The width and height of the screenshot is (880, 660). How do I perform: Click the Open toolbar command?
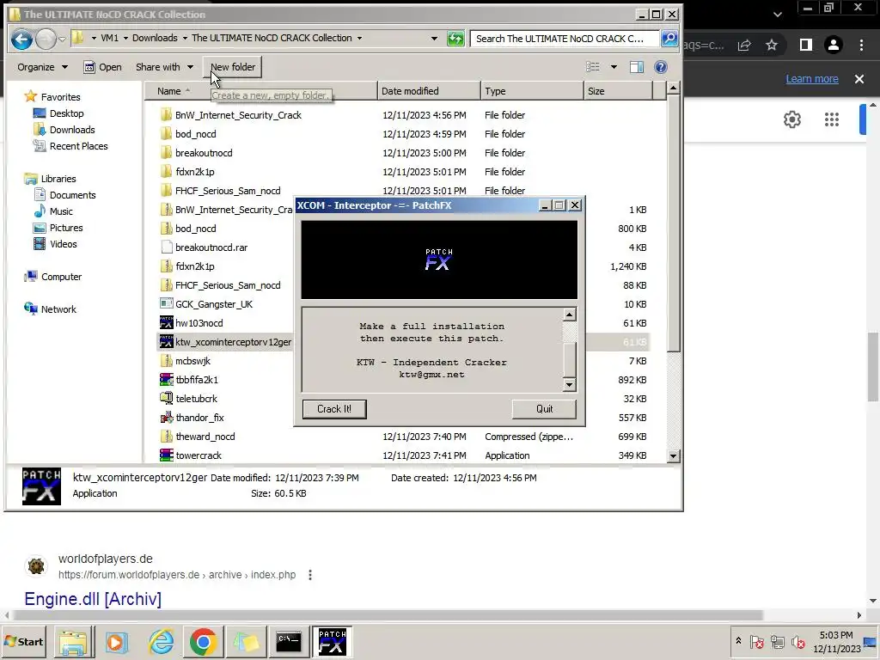click(x=102, y=67)
